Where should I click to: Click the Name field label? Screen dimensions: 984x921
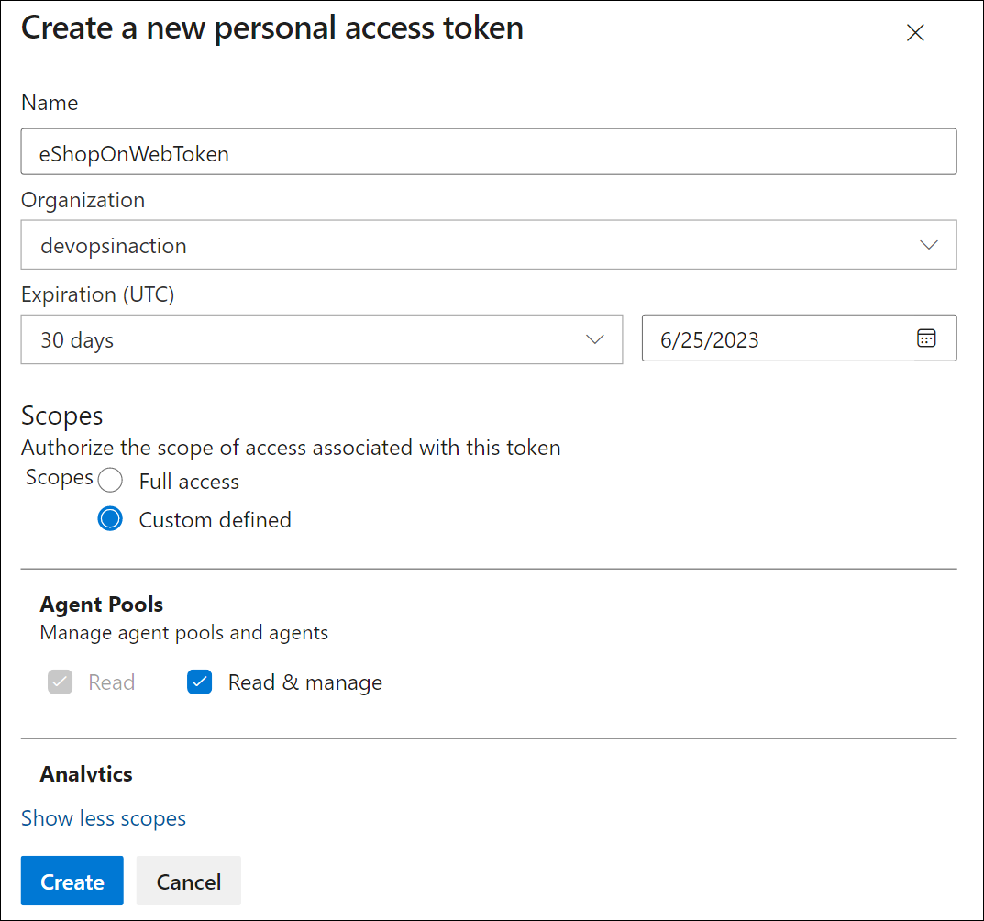click(50, 103)
